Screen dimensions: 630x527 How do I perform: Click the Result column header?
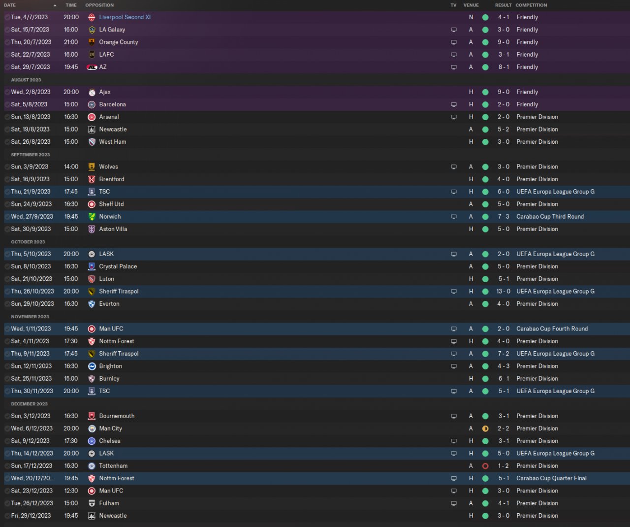click(x=503, y=5)
